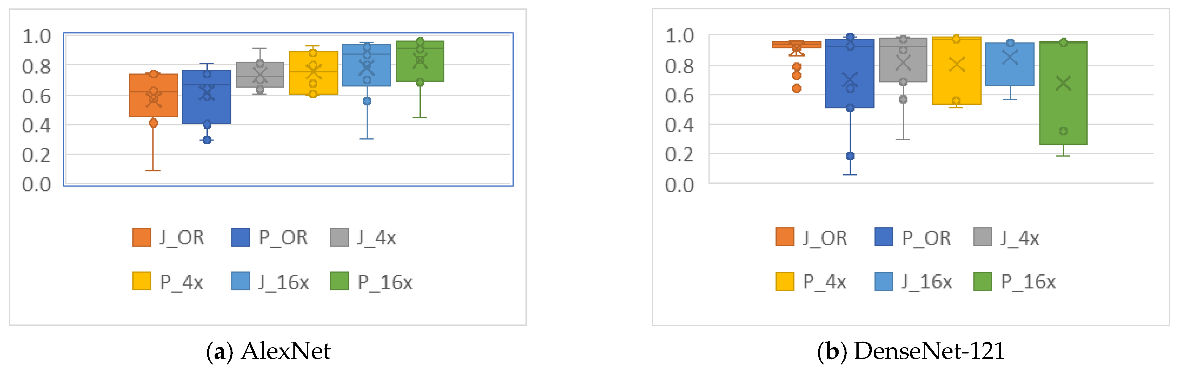1178x371 pixels.
Task: Click the orange J_OR swatch in DenseNet-121 legend
Action: 785,237
